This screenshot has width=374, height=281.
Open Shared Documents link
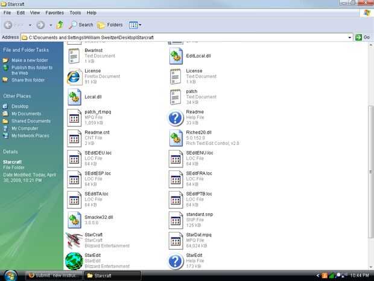[x=31, y=121]
